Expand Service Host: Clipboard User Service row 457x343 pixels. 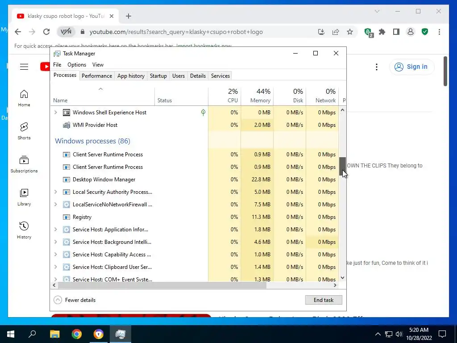click(56, 267)
